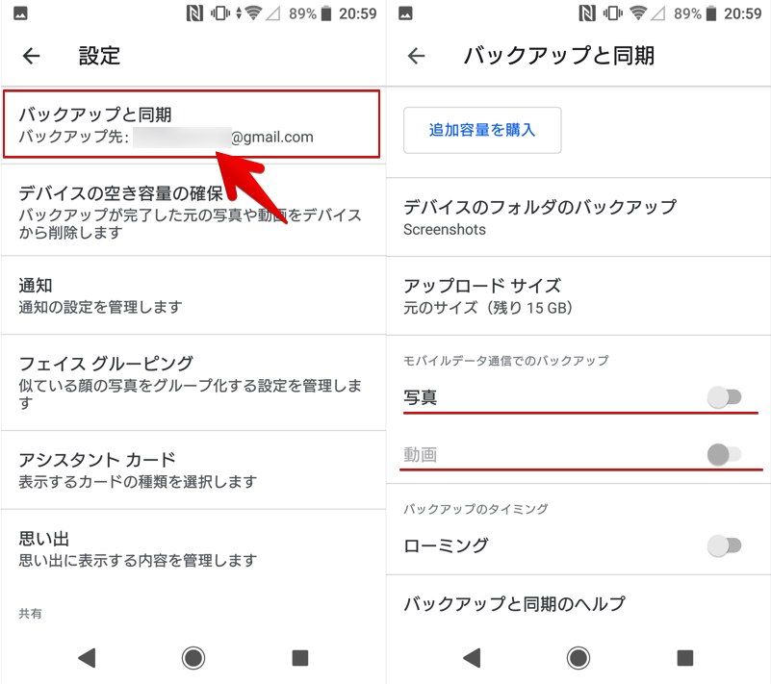Open デバイスのフォルダのバックアップ entry
The height and width of the screenshot is (684, 771).
click(x=578, y=217)
